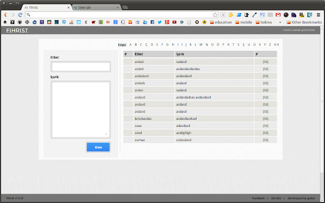Image resolution: width=325 pixels, height=203 pixels.
Task: Open the mobile bookmarks folder
Action: pos(244,22)
